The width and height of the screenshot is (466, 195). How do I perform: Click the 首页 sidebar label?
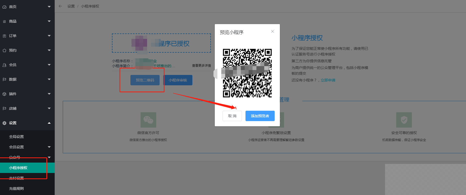13,7
